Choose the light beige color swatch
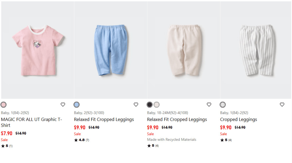 coord(157,105)
